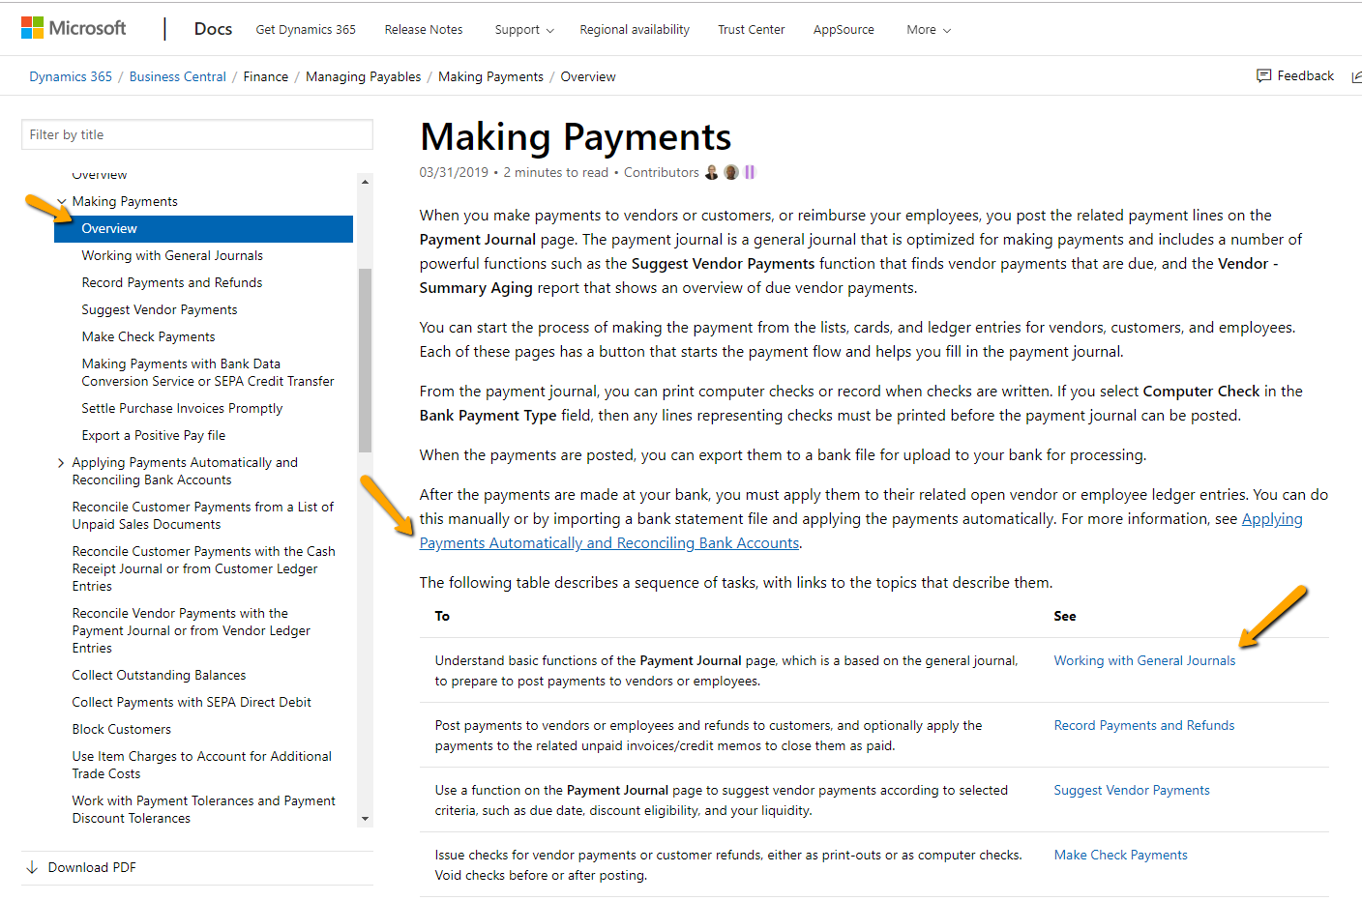Open Block Customers topic
This screenshot has height=901, width=1362.
[121, 730]
